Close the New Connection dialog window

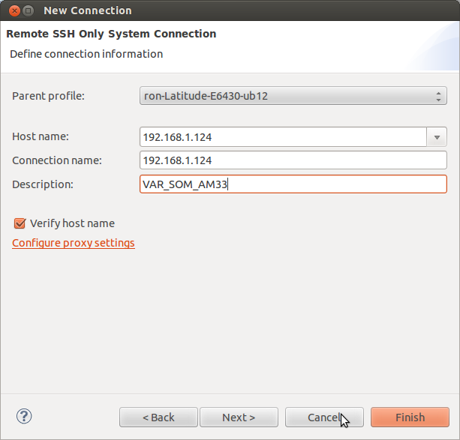pyautogui.click(x=11, y=10)
